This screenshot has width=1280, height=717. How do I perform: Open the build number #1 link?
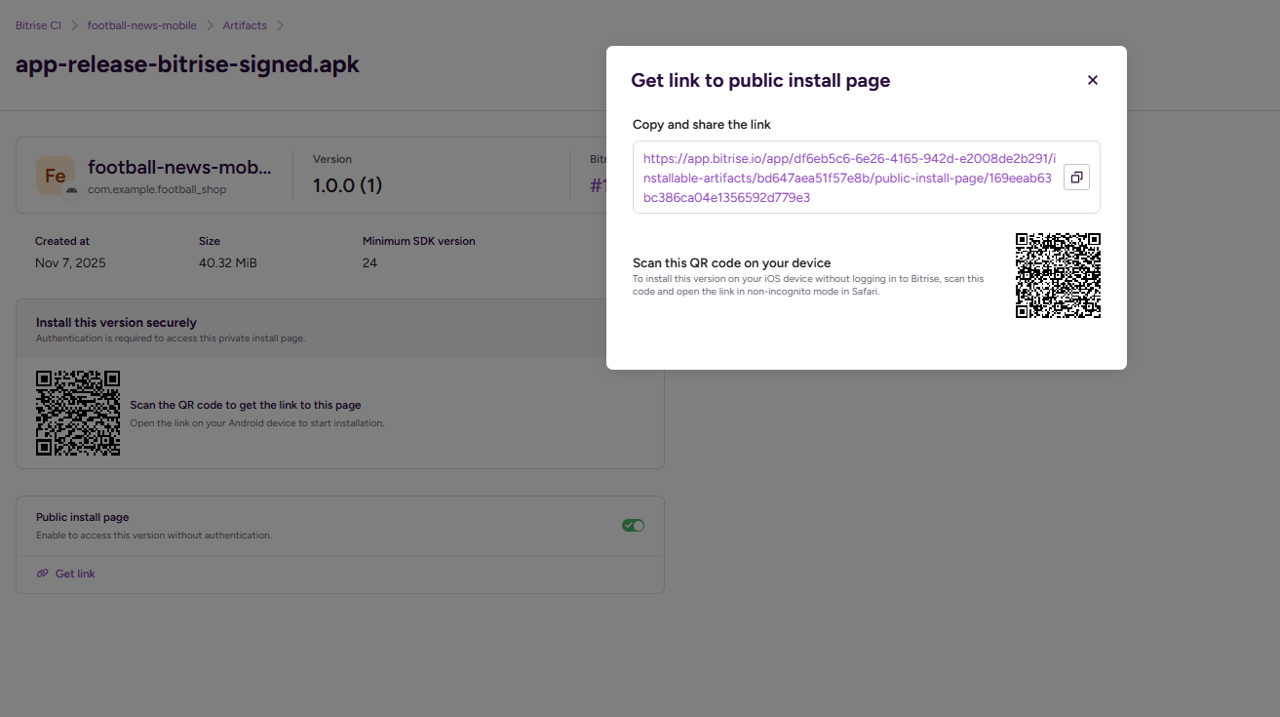[598, 185]
